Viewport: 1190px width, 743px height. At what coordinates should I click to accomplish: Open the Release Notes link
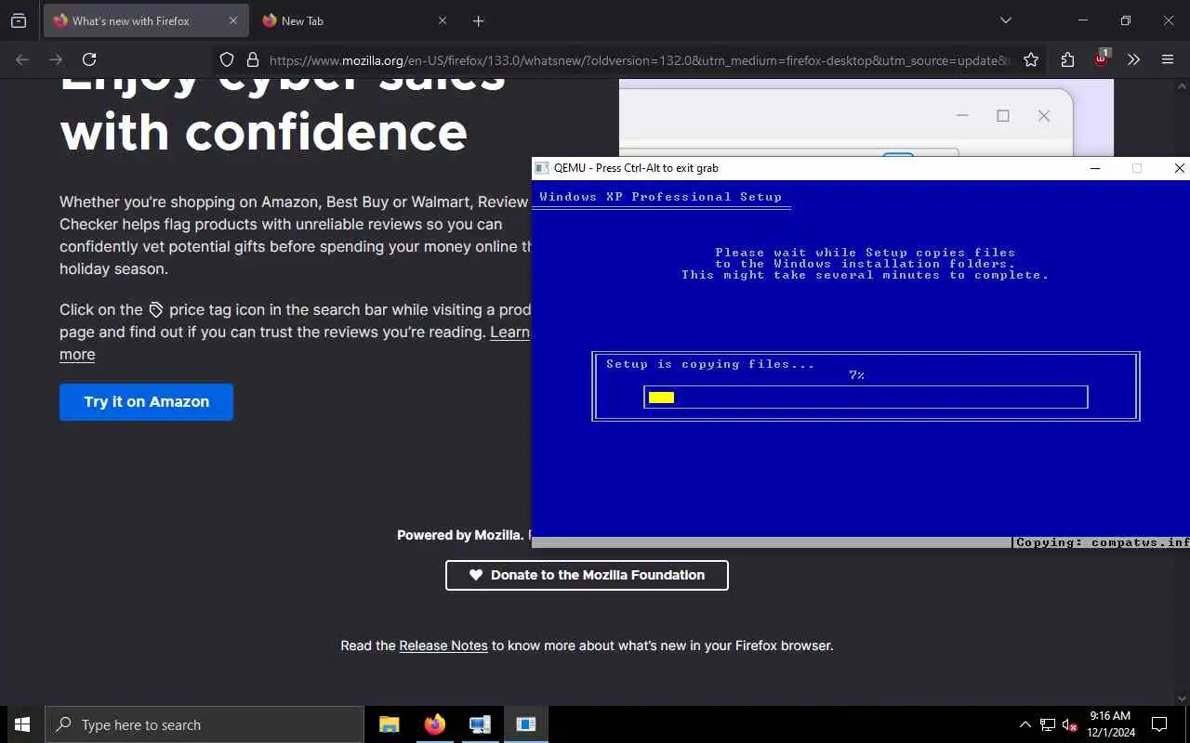443,645
